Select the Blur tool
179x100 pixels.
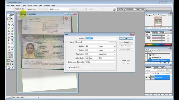[9, 37]
